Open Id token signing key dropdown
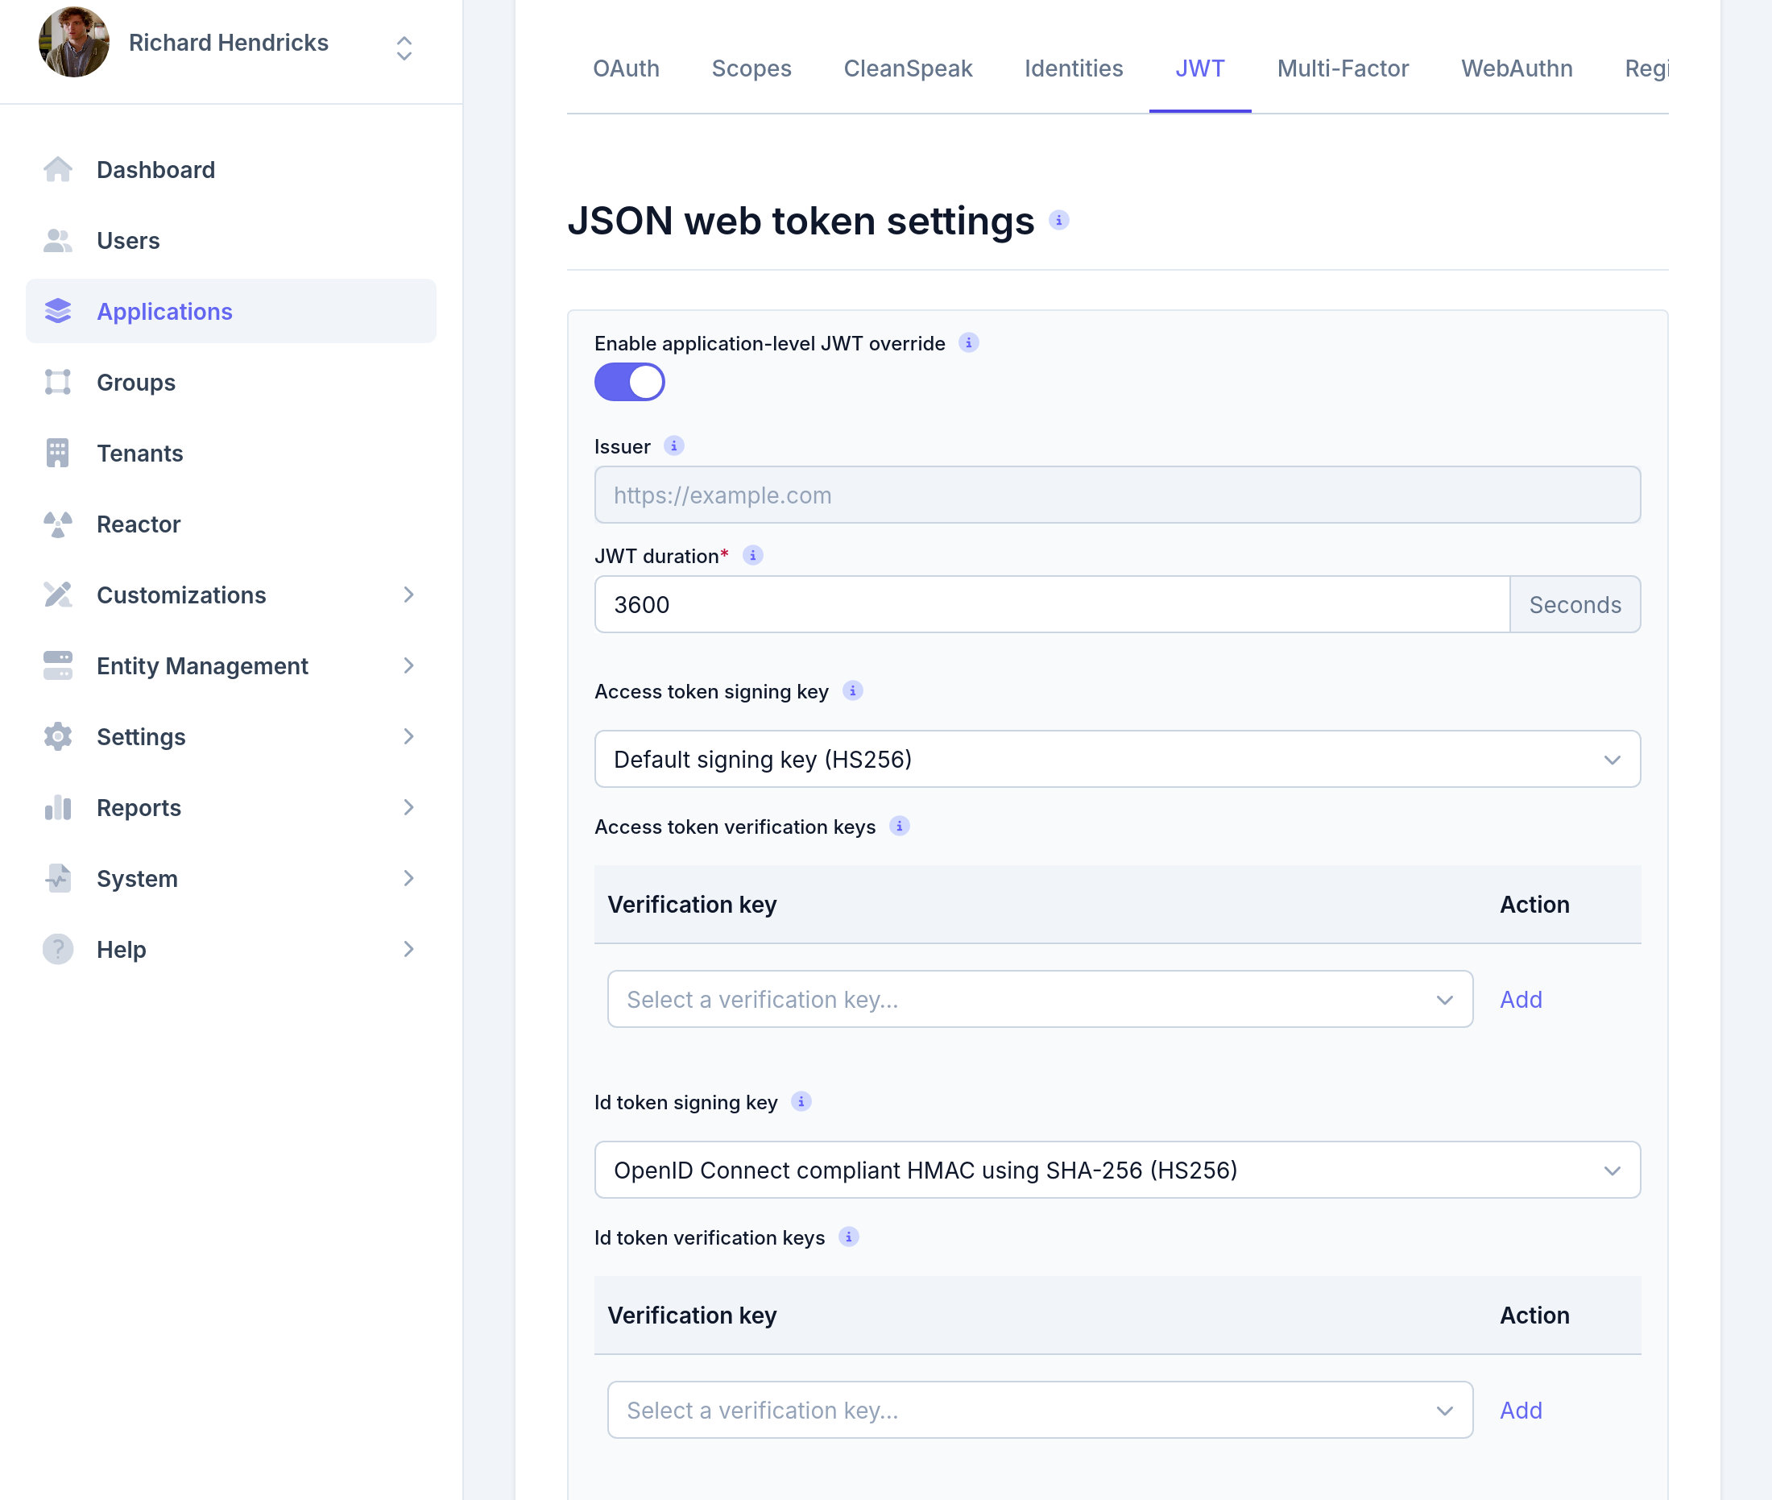 (x=1117, y=1170)
